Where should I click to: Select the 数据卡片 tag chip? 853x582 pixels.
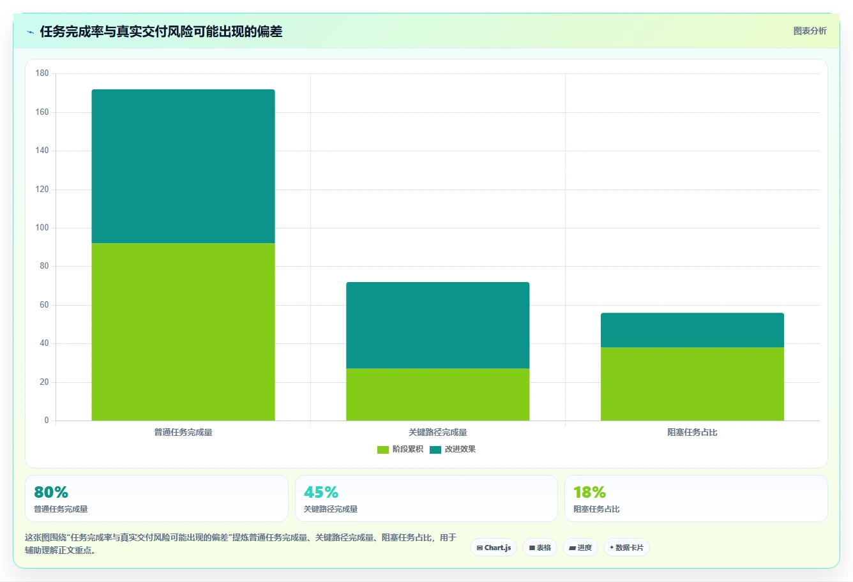click(x=626, y=548)
